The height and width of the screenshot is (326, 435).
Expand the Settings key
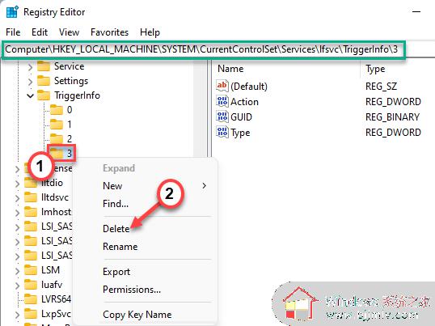click(30, 81)
